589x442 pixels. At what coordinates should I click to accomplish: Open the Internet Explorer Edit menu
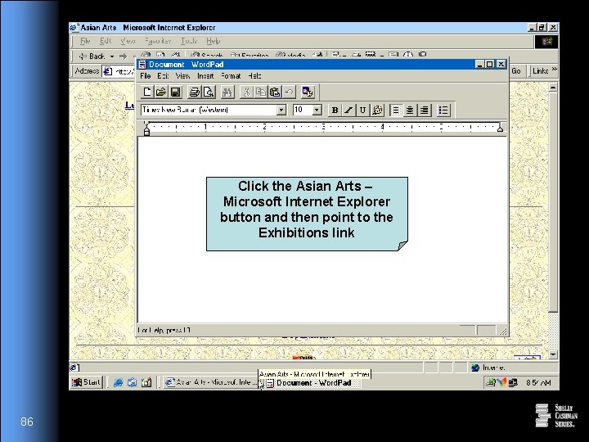click(106, 41)
